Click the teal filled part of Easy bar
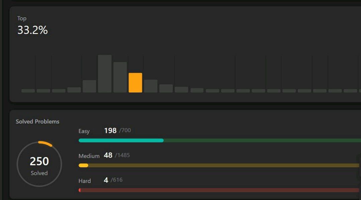The height and width of the screenshot is (200, 361). 120,141
